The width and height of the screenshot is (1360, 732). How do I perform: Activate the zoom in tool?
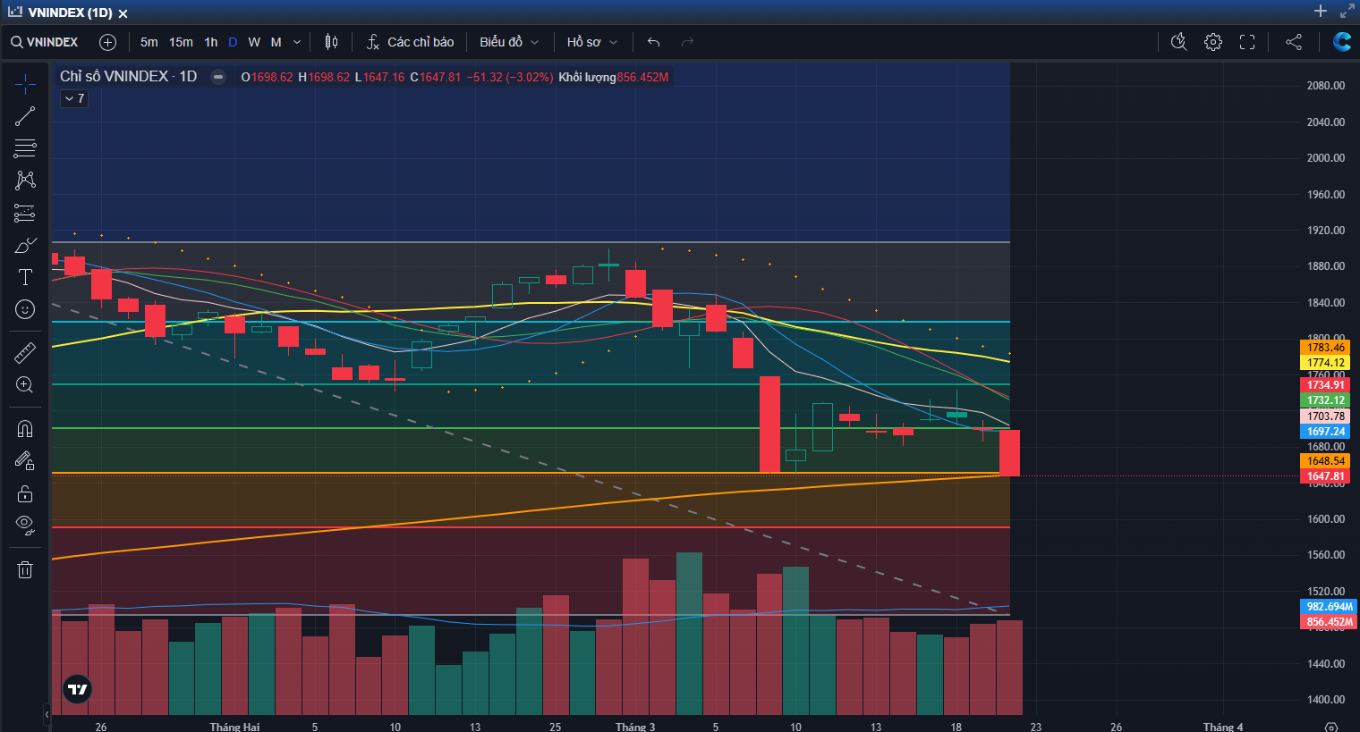point(25,385)
